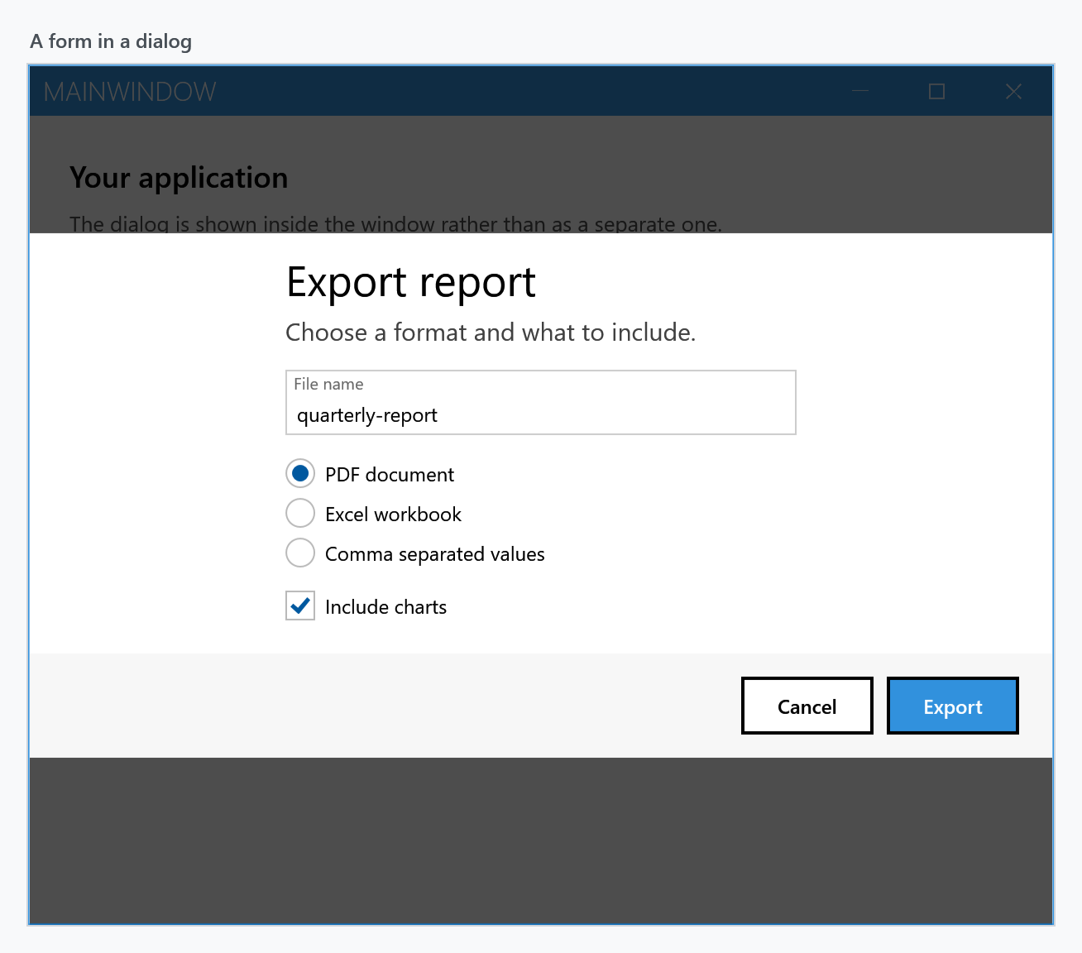The image size is (1082, 953).
Task: Click the File name input field
Action: click(x=541, y=402)
